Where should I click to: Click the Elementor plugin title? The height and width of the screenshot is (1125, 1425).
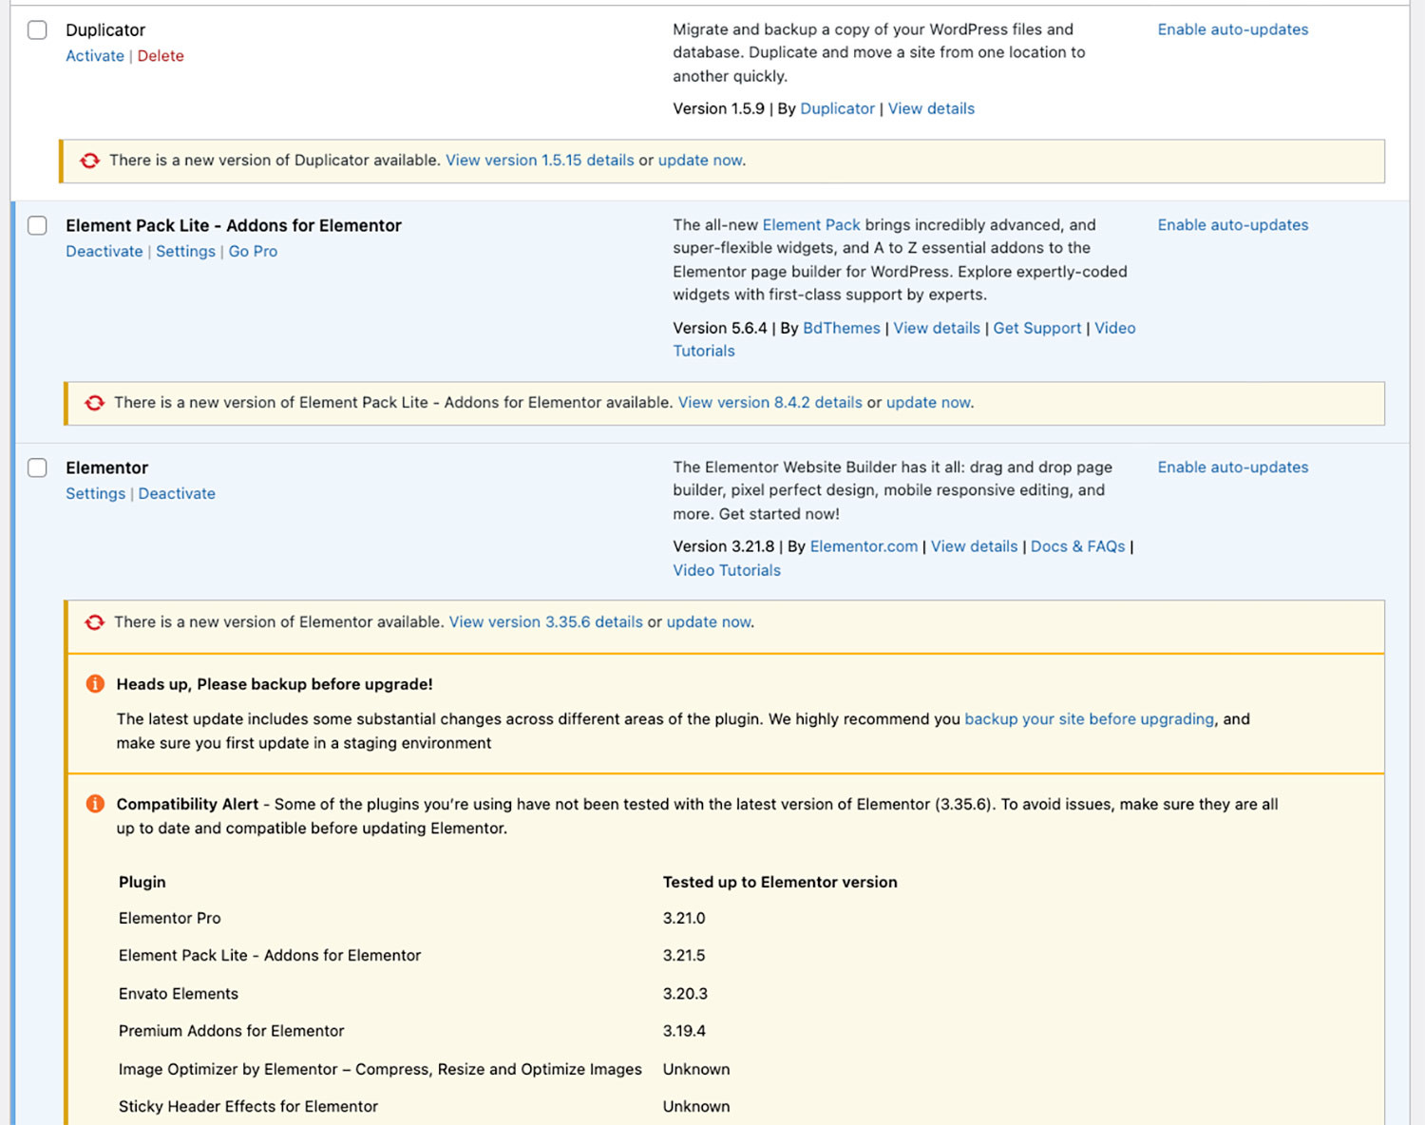click(x=107, y=467)
